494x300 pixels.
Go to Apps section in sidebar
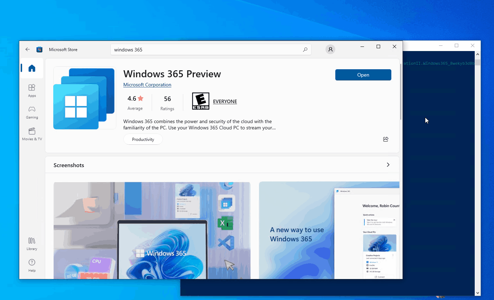click(32, 91)
